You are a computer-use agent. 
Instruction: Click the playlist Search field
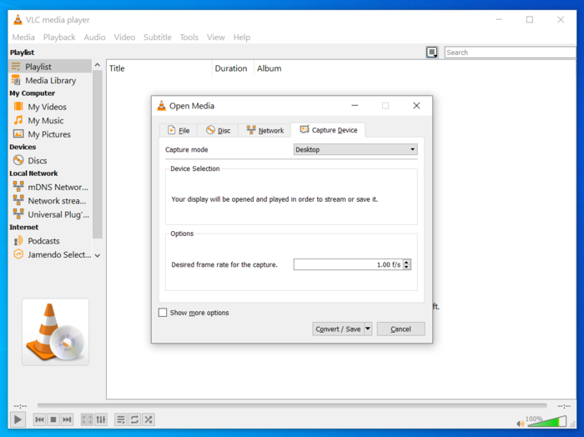(509, 53)
